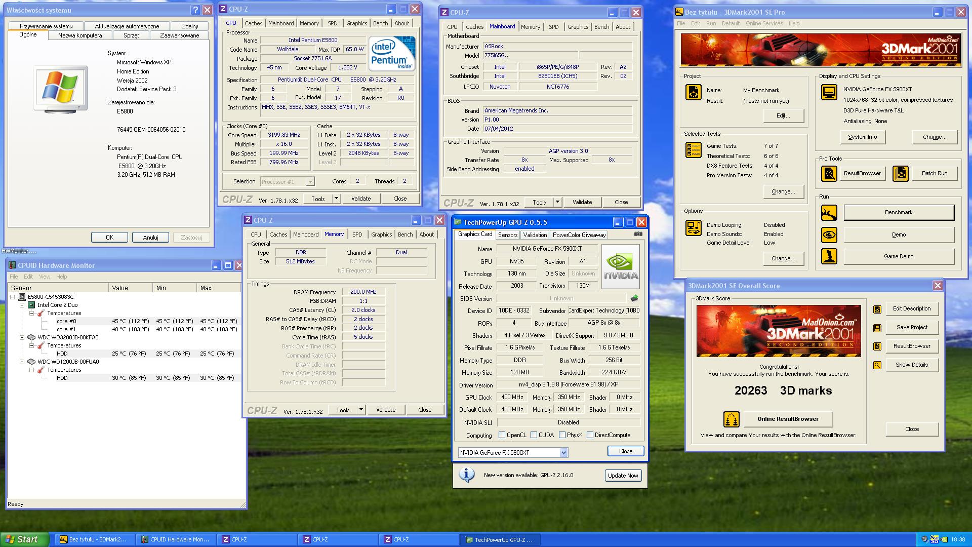Switch to TechPowerUp GPU-Z taskbar item
The width and height of the screenshot is (972, 547).
[499, 540]
